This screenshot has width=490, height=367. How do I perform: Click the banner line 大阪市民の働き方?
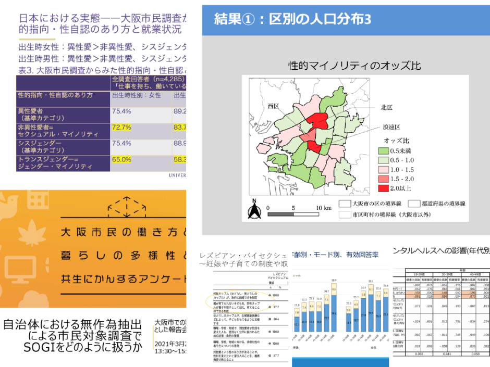[124, 232]
